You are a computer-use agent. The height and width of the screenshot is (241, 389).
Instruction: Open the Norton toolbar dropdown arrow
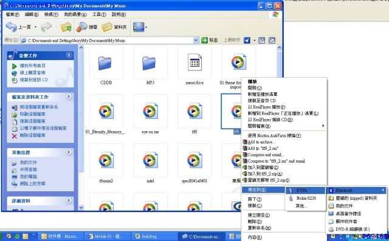[x=254, y=40]
